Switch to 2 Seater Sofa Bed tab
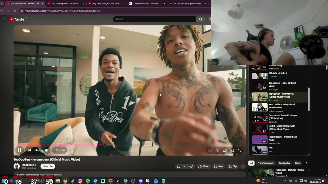The height and width of the screenshot is (184, 328). point(147,4)
